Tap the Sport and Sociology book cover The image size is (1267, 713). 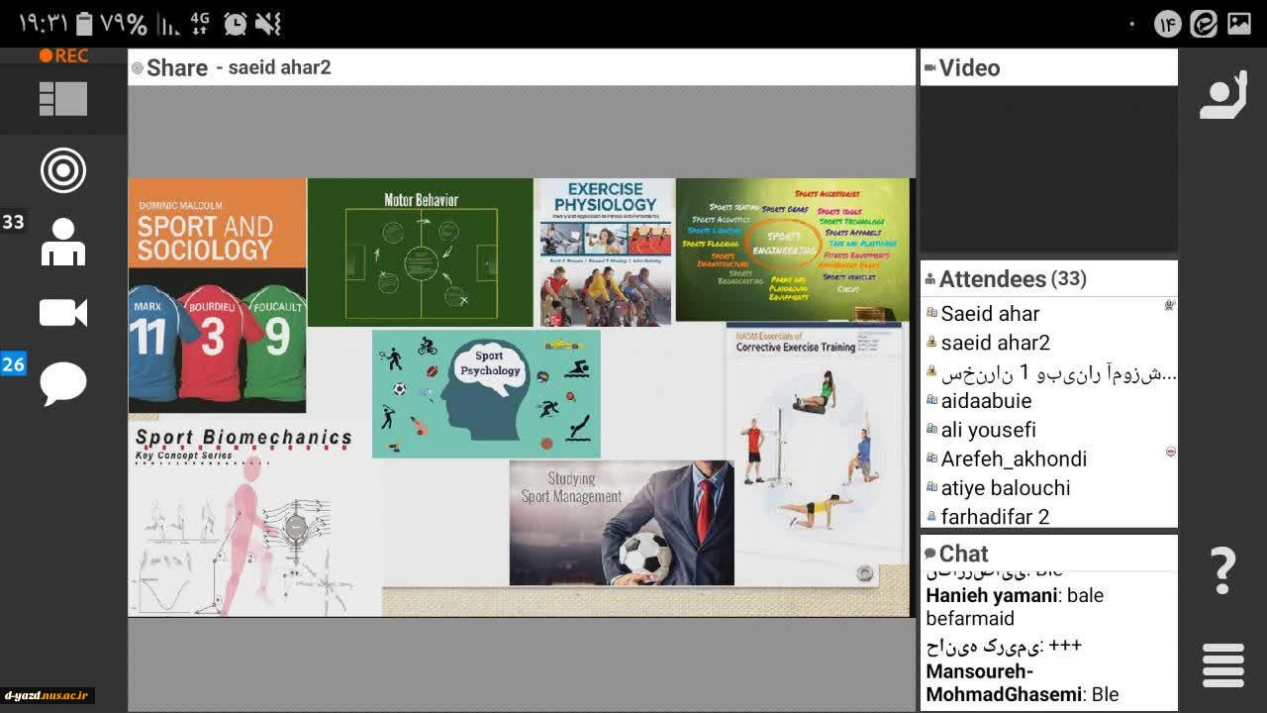217,294
